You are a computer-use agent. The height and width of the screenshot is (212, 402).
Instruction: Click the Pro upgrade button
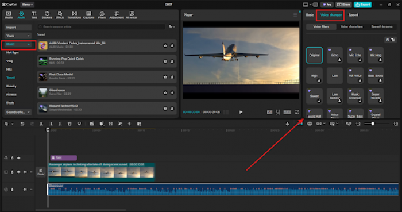tap(327, 5)
